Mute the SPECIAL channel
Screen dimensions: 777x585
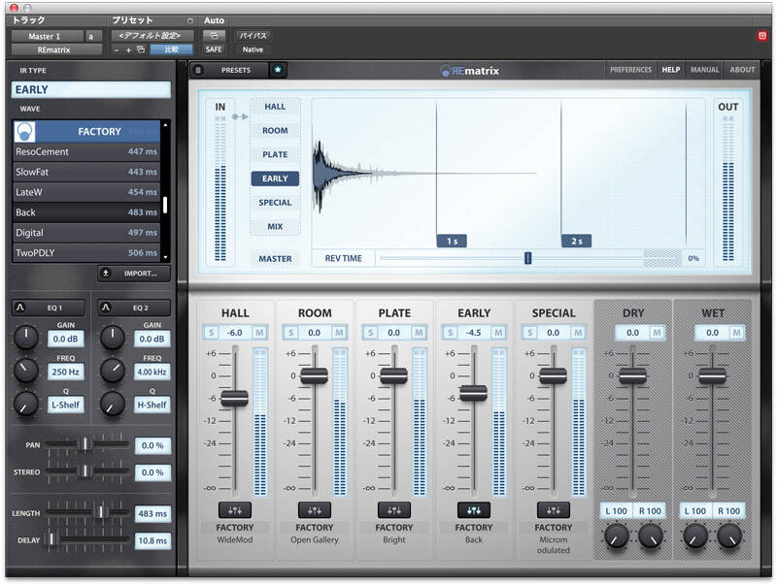(578, 333)
